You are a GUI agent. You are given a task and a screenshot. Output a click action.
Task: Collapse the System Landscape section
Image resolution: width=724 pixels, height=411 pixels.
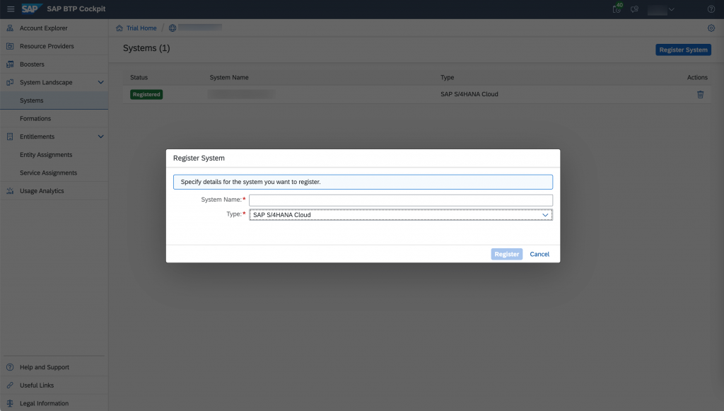coord(100,82)
